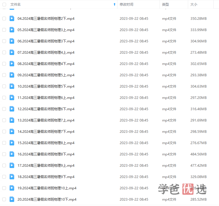Check the box for 08.2024高三暑假名师班物理4下.mp4
Viewport: 219px width, 206px height.
(4, 64)
